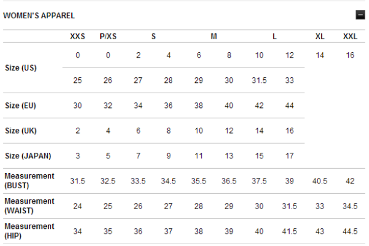Select Japan size 17 cell
This screenshot has height=246, width=369.
pyautogui.click(x=290, y=156)
